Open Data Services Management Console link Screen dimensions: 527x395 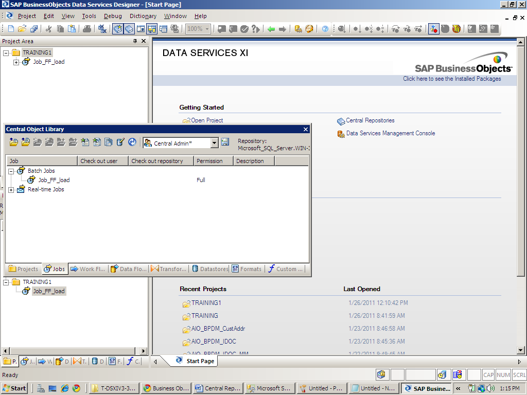[391, 133]
